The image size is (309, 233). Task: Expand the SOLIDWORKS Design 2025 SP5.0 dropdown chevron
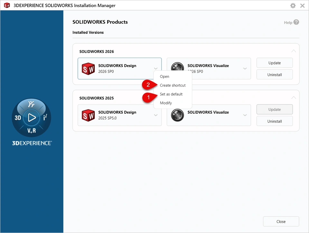tap(156, 115)
